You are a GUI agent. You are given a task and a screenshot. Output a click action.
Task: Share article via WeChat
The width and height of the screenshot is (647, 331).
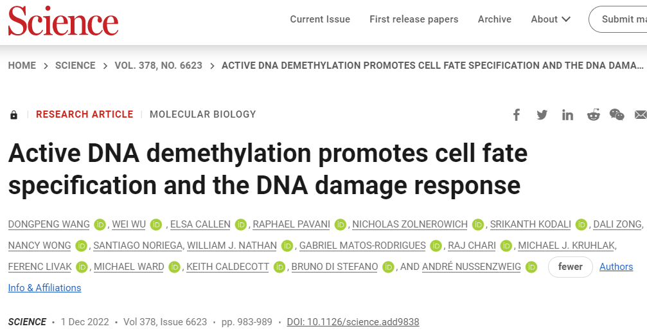617,115
